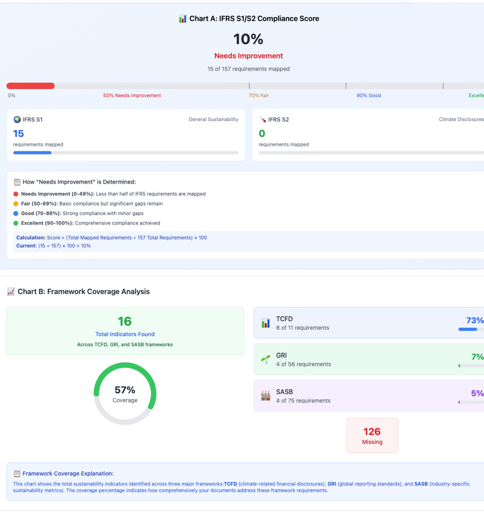Click the '90% Good' scale label
484x514 pixels.
click(369, 95)
